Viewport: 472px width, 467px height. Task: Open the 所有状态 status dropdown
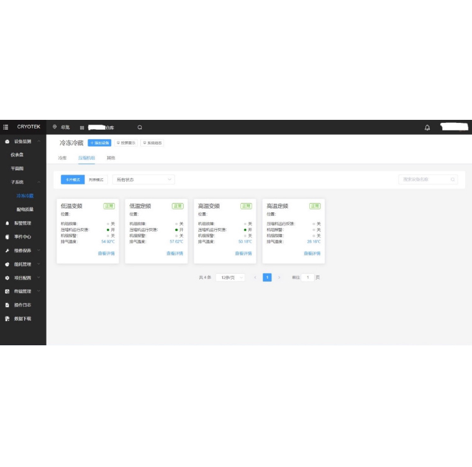point(143,179)
